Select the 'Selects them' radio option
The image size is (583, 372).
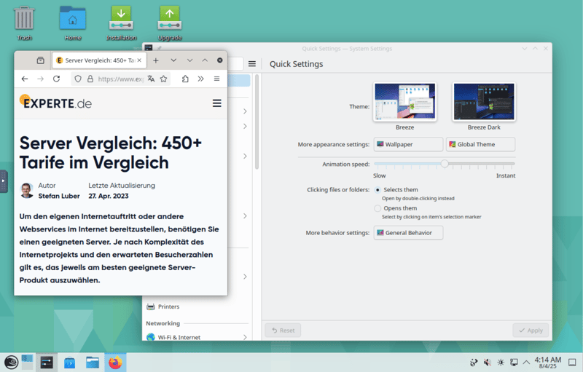(x=377, y=190)
